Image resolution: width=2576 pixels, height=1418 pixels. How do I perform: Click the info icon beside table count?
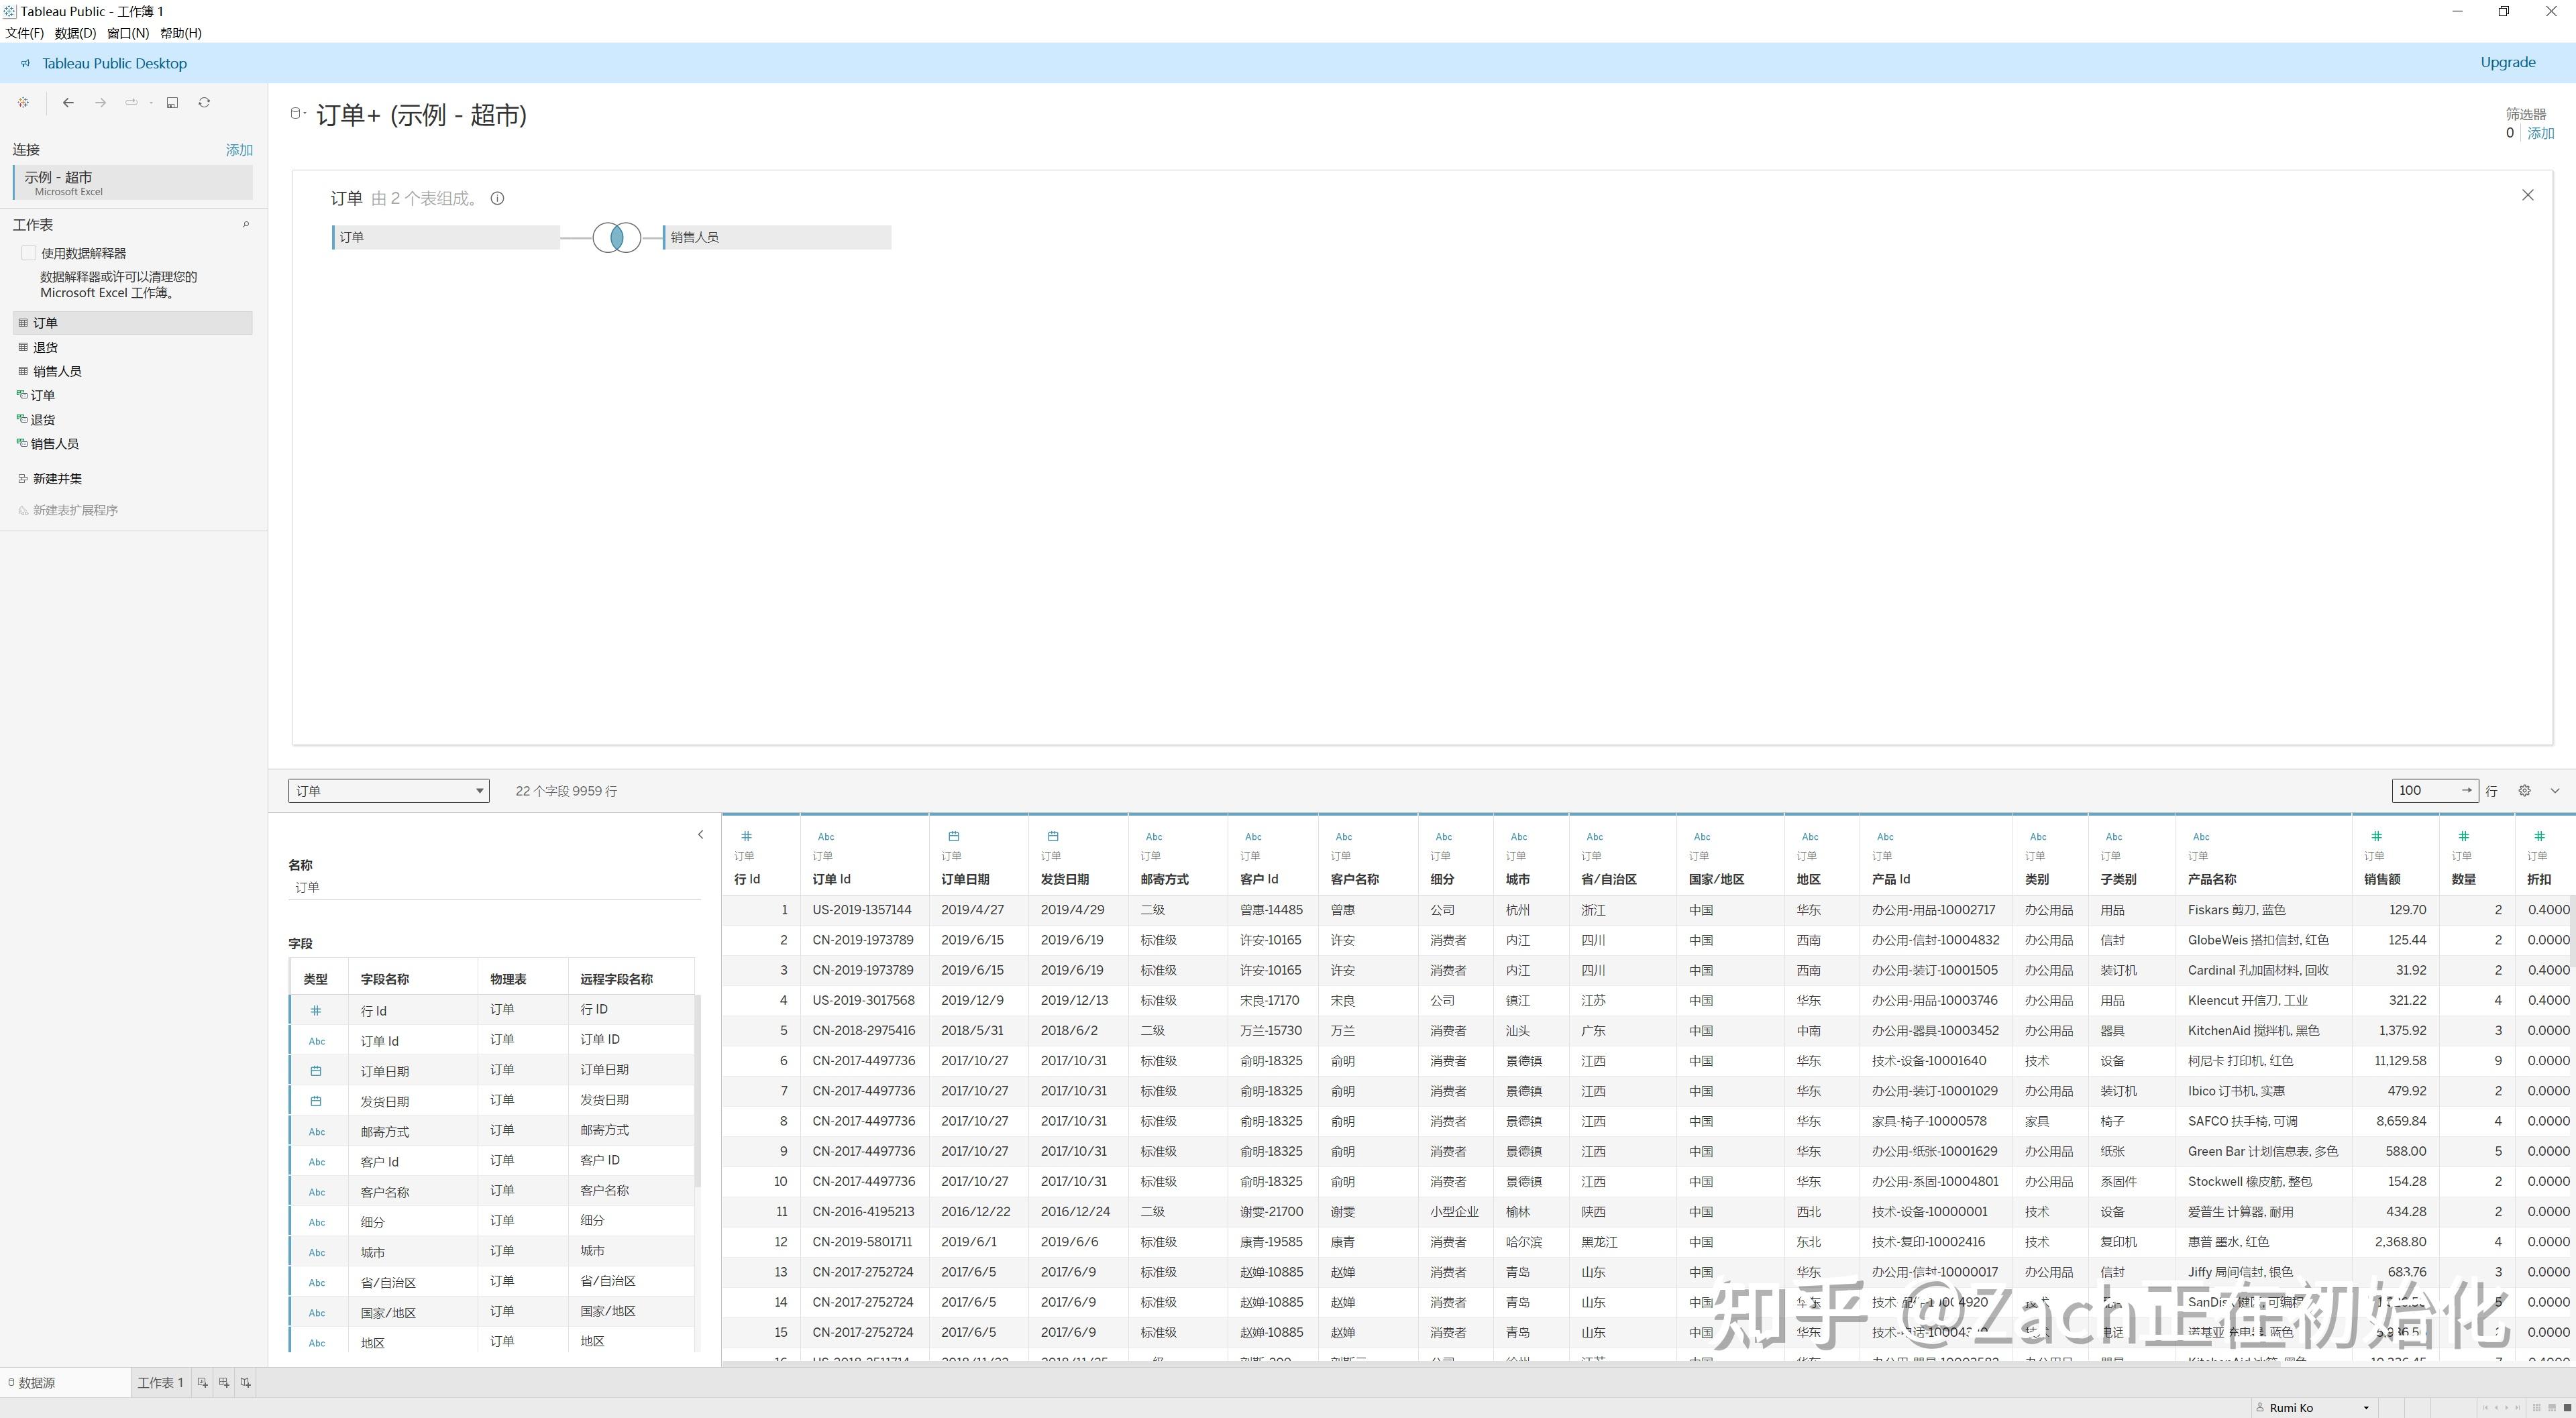coord(497,198)
